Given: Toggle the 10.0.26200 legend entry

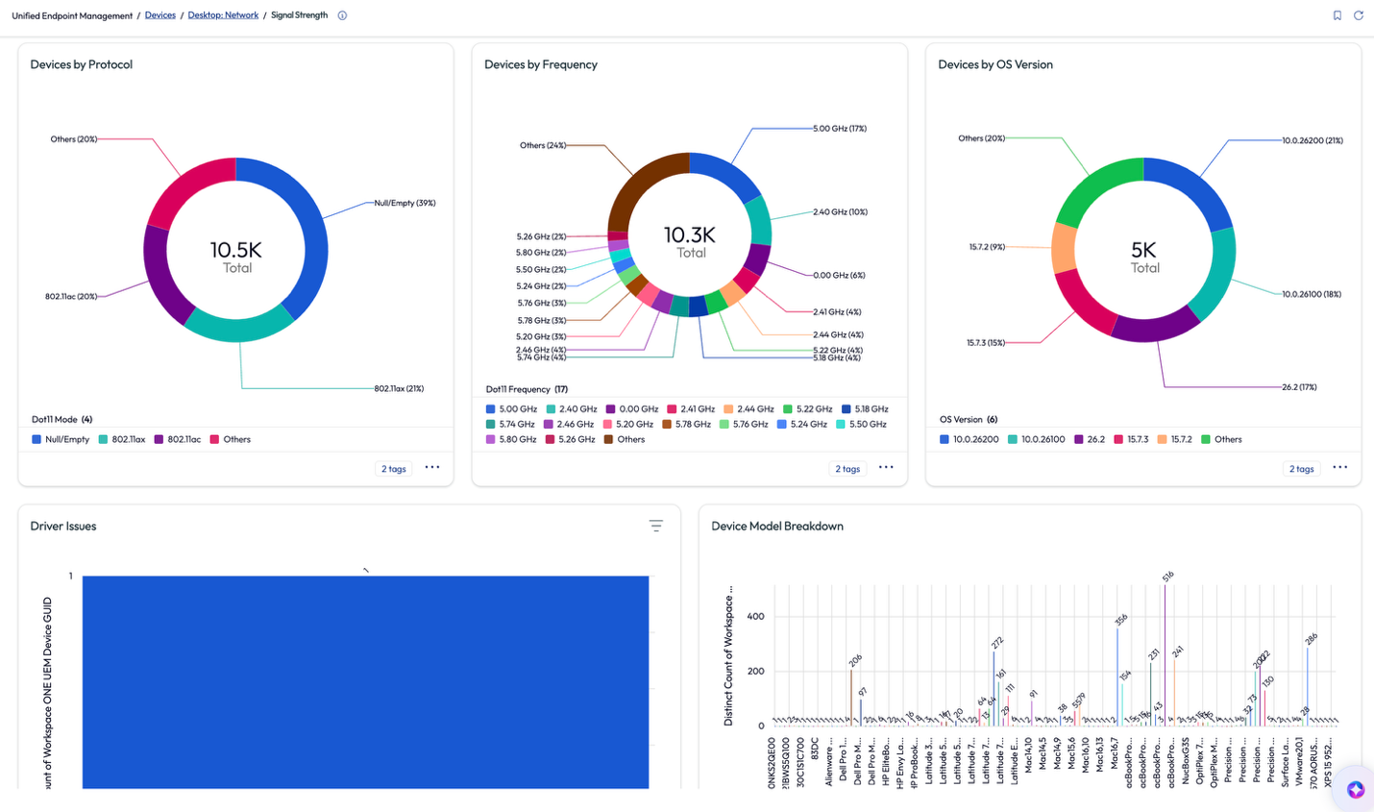Looking at the screenshot, I should (969, 439).
